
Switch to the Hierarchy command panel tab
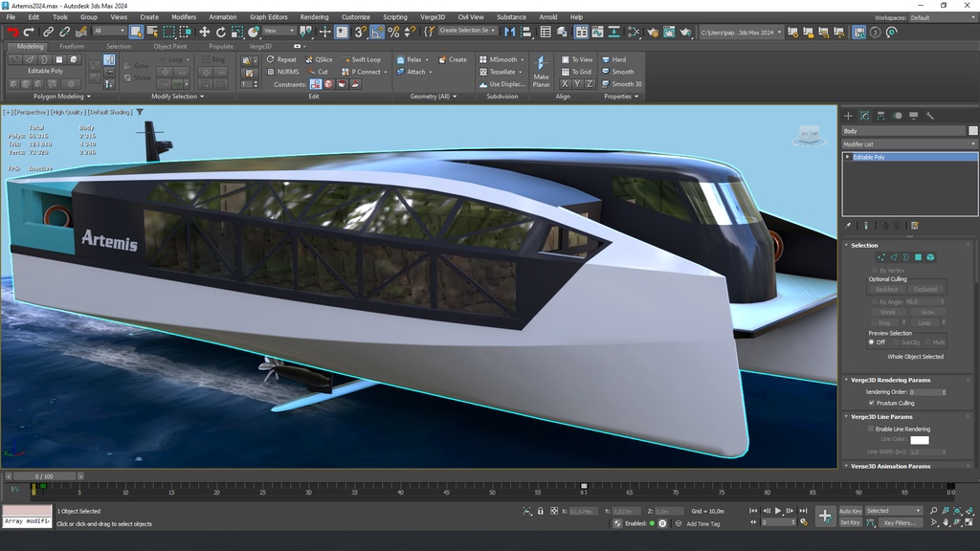tap(880, 116)
